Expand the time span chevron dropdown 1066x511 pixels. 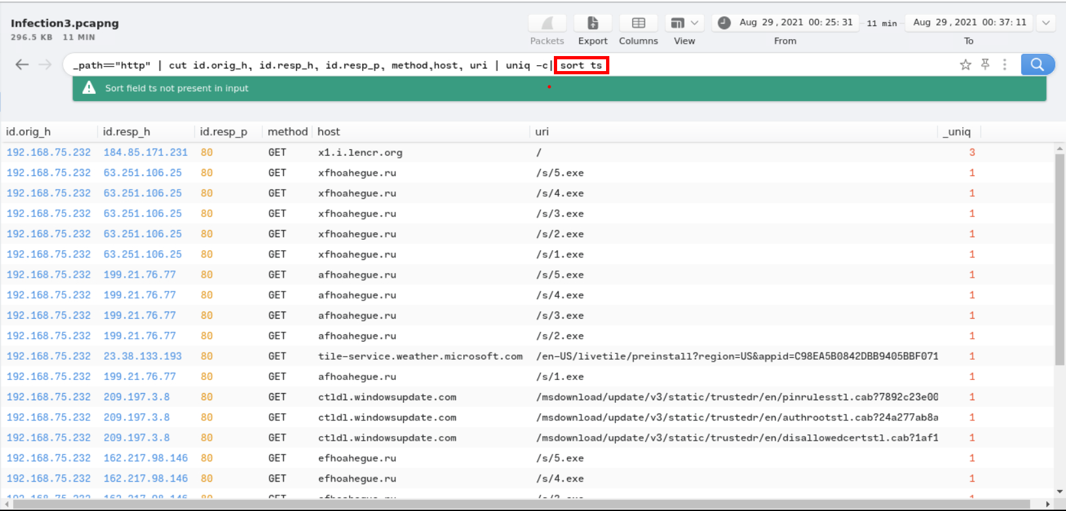point(1046,23)
